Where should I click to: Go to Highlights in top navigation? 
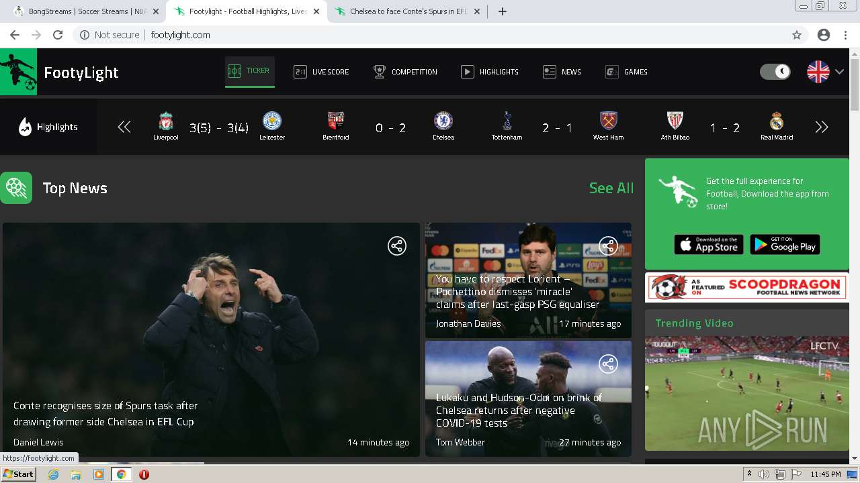[x=490, y=72]
